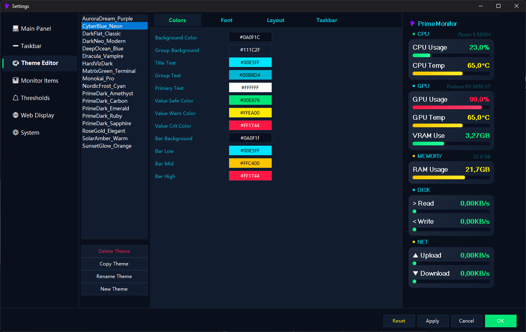
Task: Edit the Primary Text color #FFFFFF
Action: [250, 88]
